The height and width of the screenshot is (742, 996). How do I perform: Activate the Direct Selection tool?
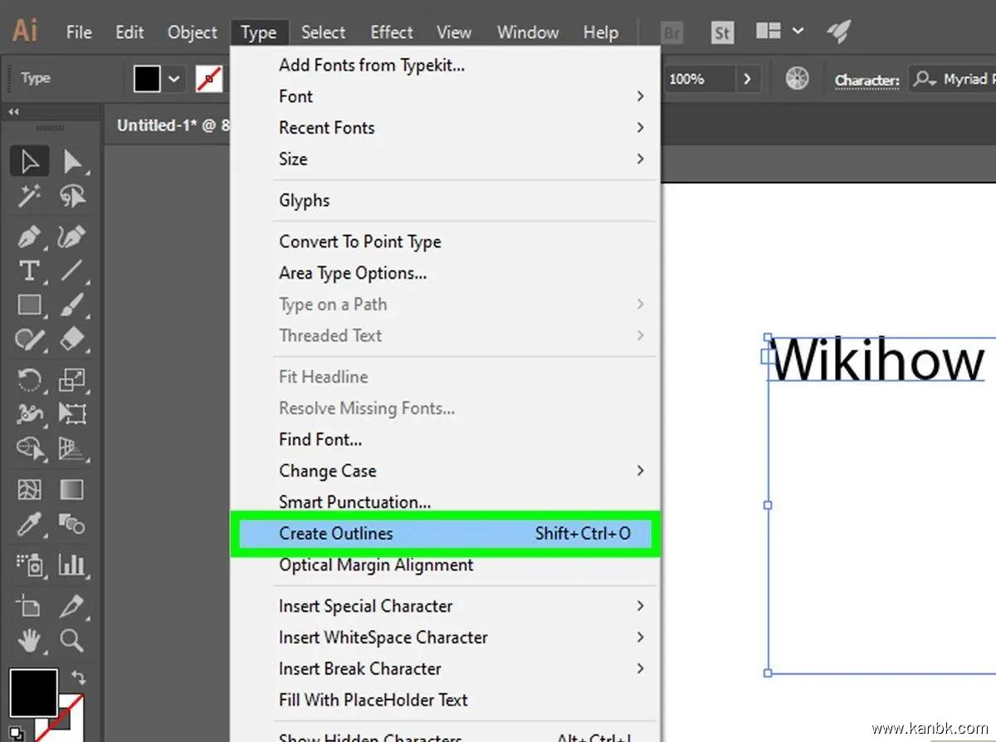(72, 161)
